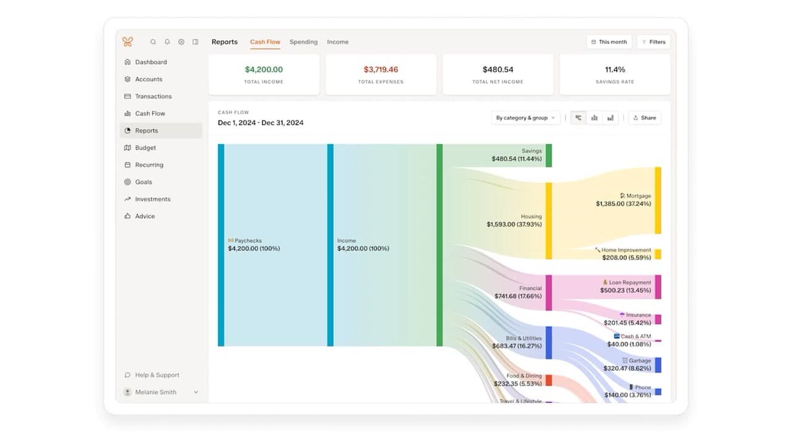Open the search icon in the sidebar header
Viewport: 792px width, 445px height.
click(153, 41)
